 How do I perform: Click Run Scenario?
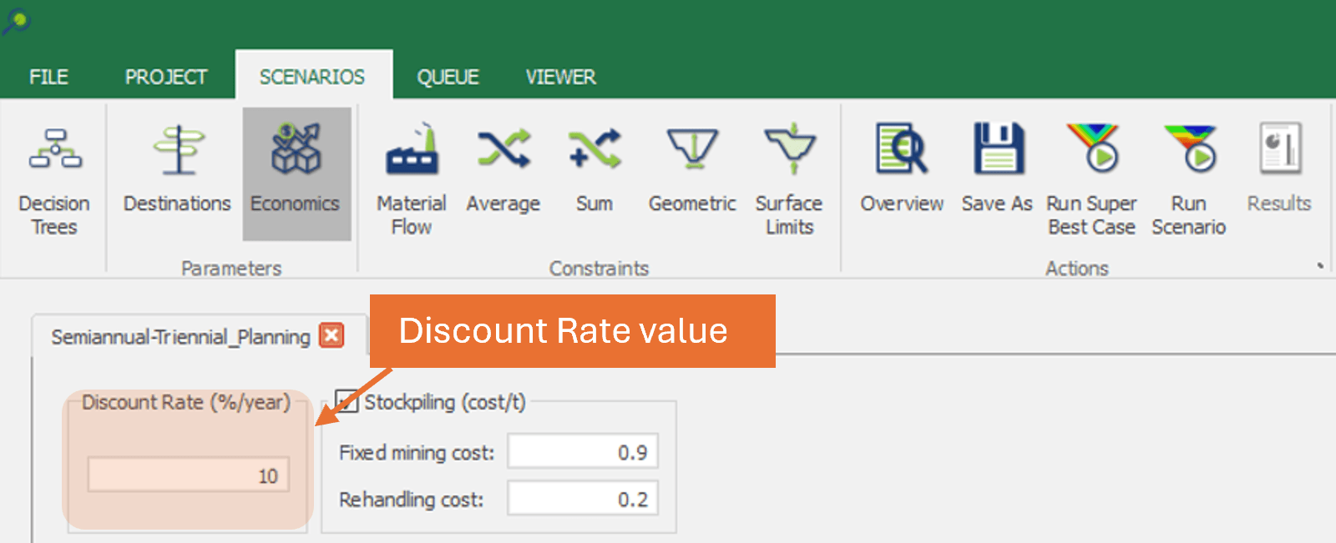(x=1189, y=178)
